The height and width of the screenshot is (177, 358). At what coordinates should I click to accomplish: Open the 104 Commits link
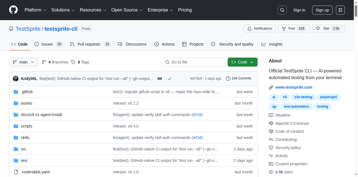pos(239,79)
